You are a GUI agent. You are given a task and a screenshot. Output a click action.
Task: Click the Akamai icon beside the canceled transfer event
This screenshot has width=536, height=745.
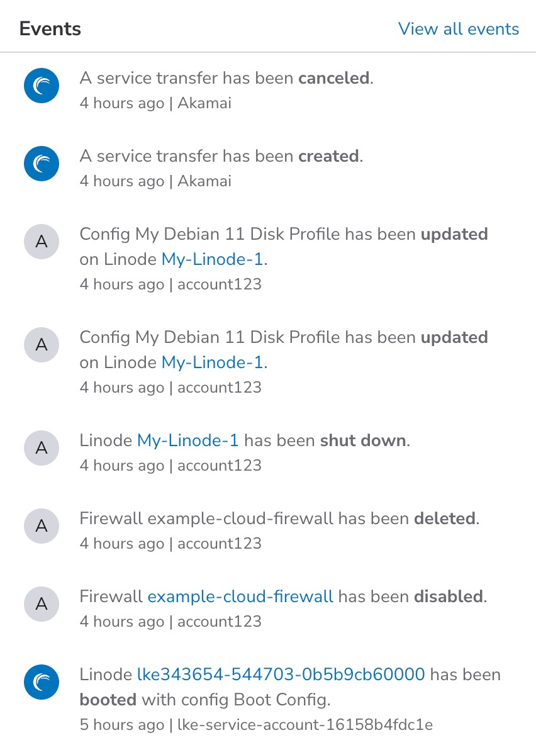42,86
